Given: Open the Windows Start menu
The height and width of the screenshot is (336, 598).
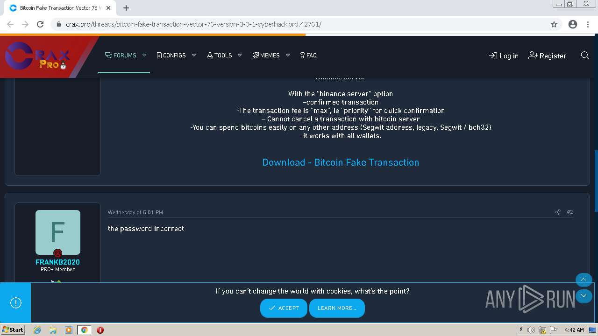Looking at the screenshot, I should 13,330.
